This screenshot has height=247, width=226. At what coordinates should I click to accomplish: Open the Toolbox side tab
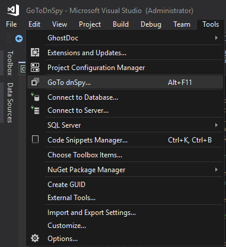[10, 63]
